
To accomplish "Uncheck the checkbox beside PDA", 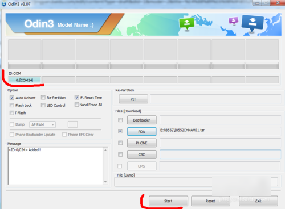I will [120, 131].
